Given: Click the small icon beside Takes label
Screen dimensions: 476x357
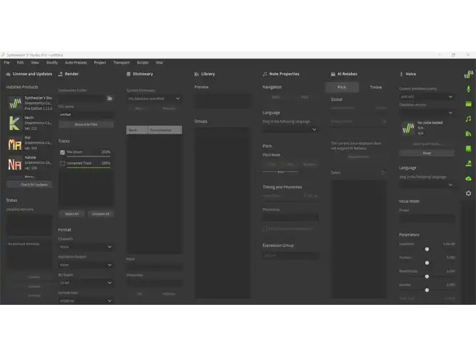Looking at the screenshot, I should coord(383,173).
